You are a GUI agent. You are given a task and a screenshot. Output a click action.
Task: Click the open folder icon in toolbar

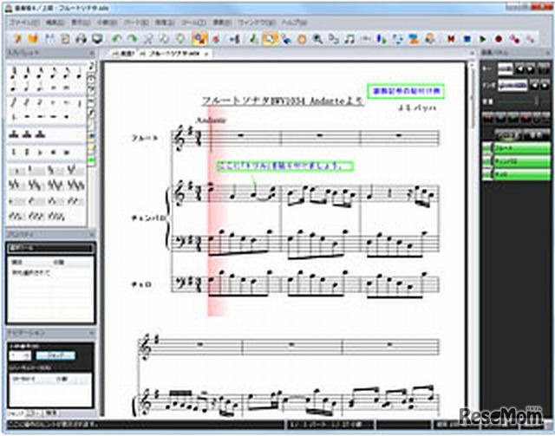click(x=31, y=39)
